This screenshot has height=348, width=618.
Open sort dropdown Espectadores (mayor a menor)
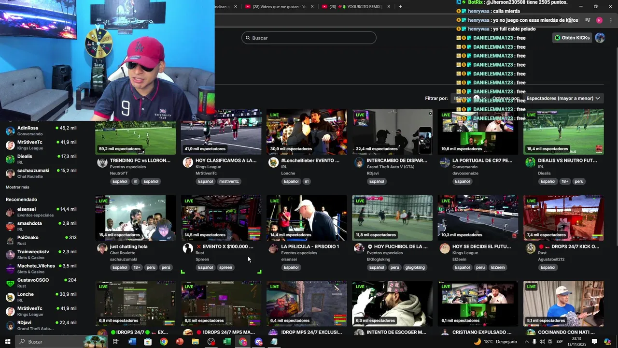[x=563, y=98]
